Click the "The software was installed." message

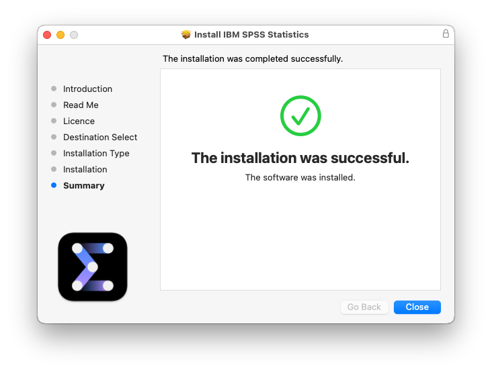tap(300, 178)
